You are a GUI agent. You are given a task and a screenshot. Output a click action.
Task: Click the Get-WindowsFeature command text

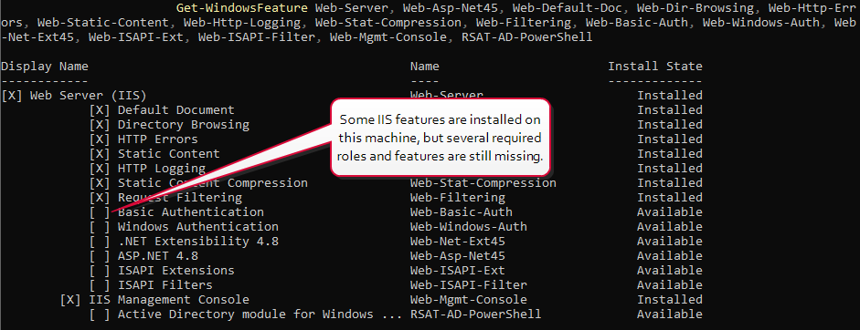click(242, 8)
